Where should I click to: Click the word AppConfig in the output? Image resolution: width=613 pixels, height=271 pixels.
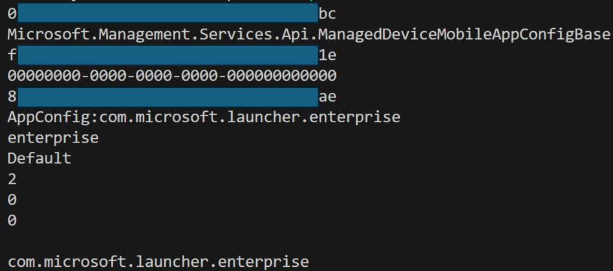(x=49, y=117)
